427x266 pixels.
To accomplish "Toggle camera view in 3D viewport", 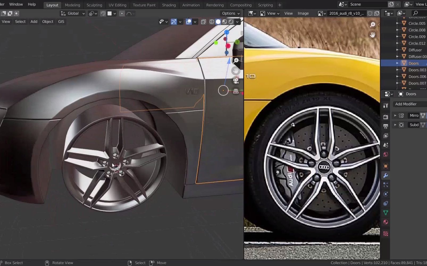I will coord(236,81).
